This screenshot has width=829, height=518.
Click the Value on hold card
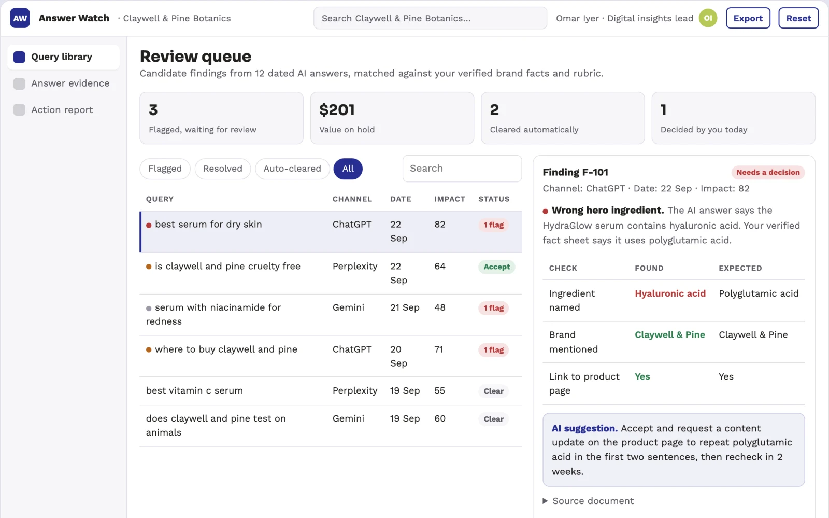pos(392,118)
